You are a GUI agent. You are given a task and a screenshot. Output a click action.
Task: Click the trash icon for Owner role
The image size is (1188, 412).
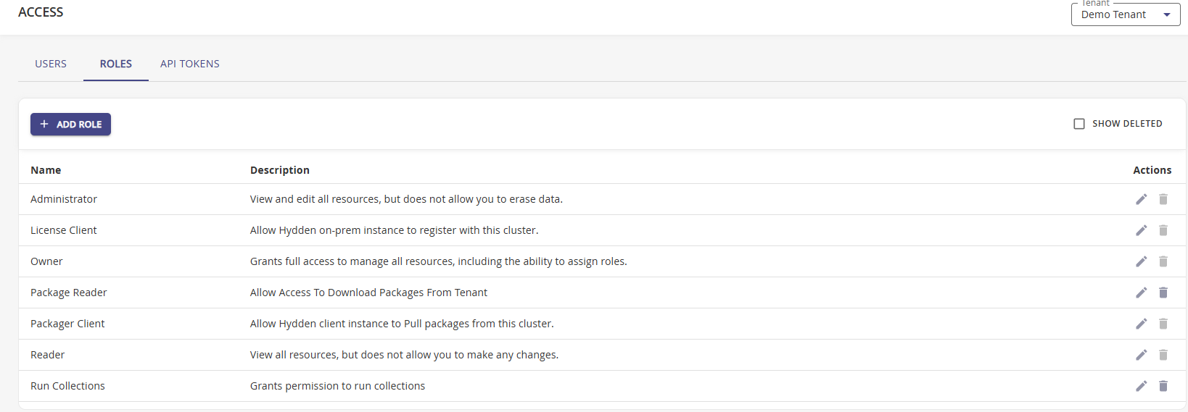(1163, 261)
